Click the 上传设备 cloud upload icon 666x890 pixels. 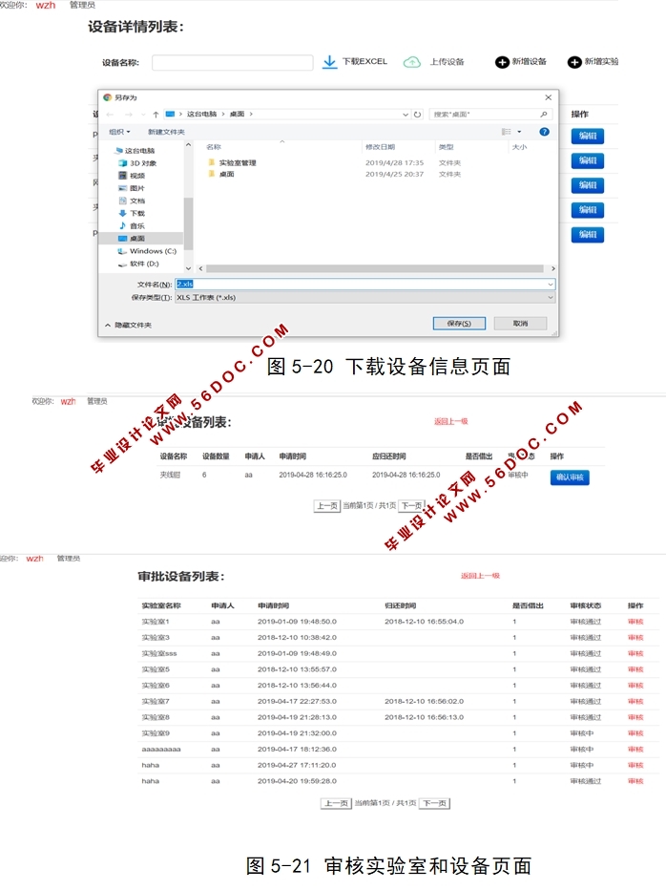(x=412, y=62)
